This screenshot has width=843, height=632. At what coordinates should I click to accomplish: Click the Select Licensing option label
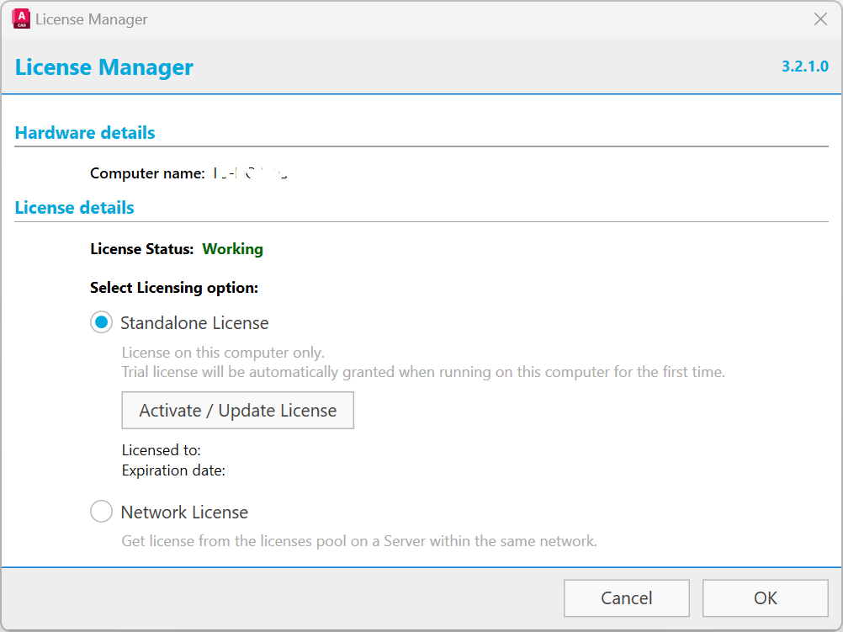(174, 288)
